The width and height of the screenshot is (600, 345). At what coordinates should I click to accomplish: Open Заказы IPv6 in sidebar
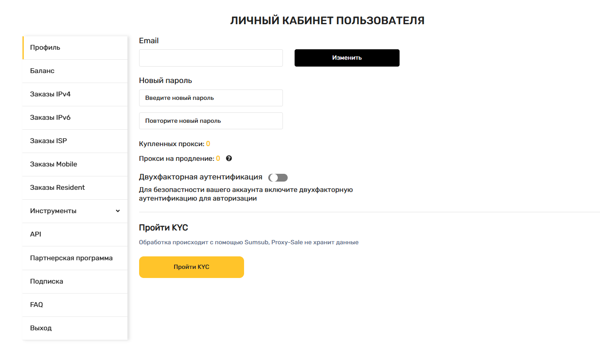(75, 118)
